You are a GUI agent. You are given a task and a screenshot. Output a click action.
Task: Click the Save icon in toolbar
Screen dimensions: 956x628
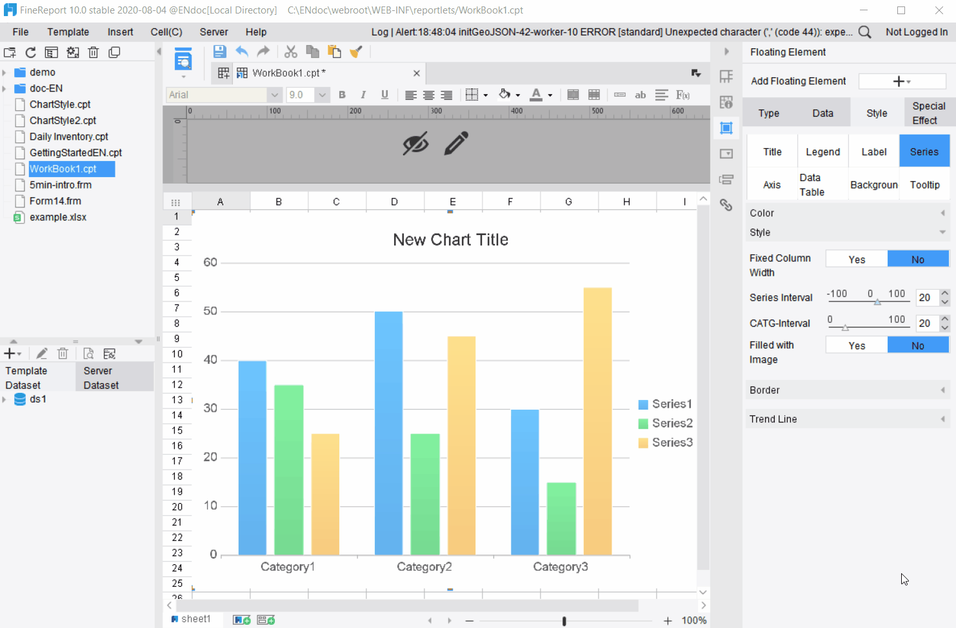click(x=219, y=52)
